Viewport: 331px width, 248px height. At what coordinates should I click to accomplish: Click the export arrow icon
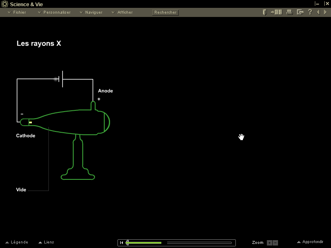click(x=300, y=12)
